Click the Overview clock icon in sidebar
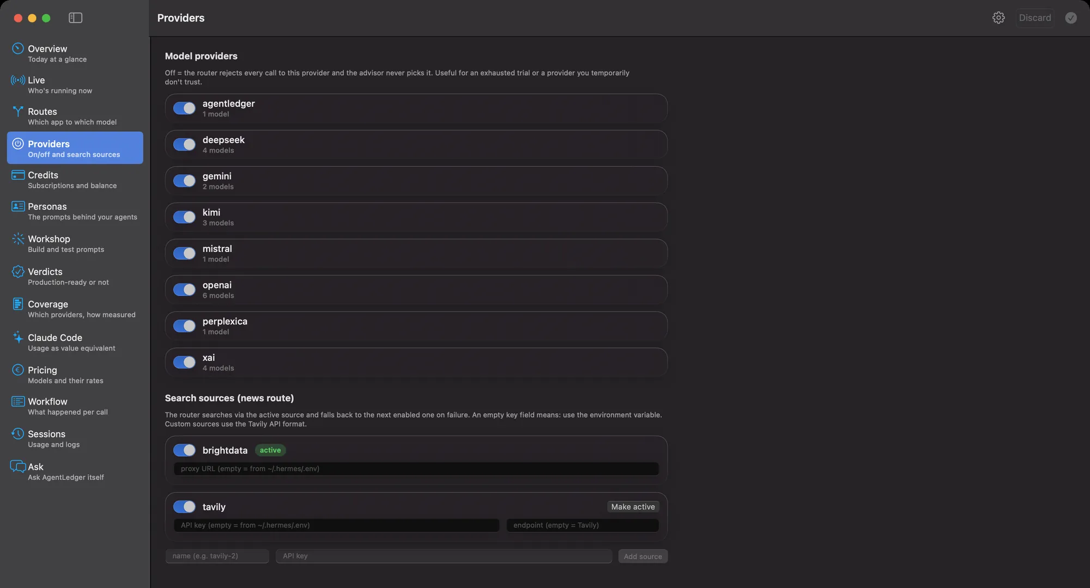 click(18, 48)
